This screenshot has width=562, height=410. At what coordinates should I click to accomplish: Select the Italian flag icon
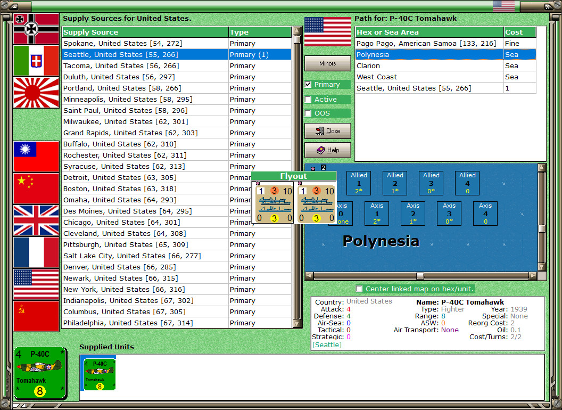(36, 61)
